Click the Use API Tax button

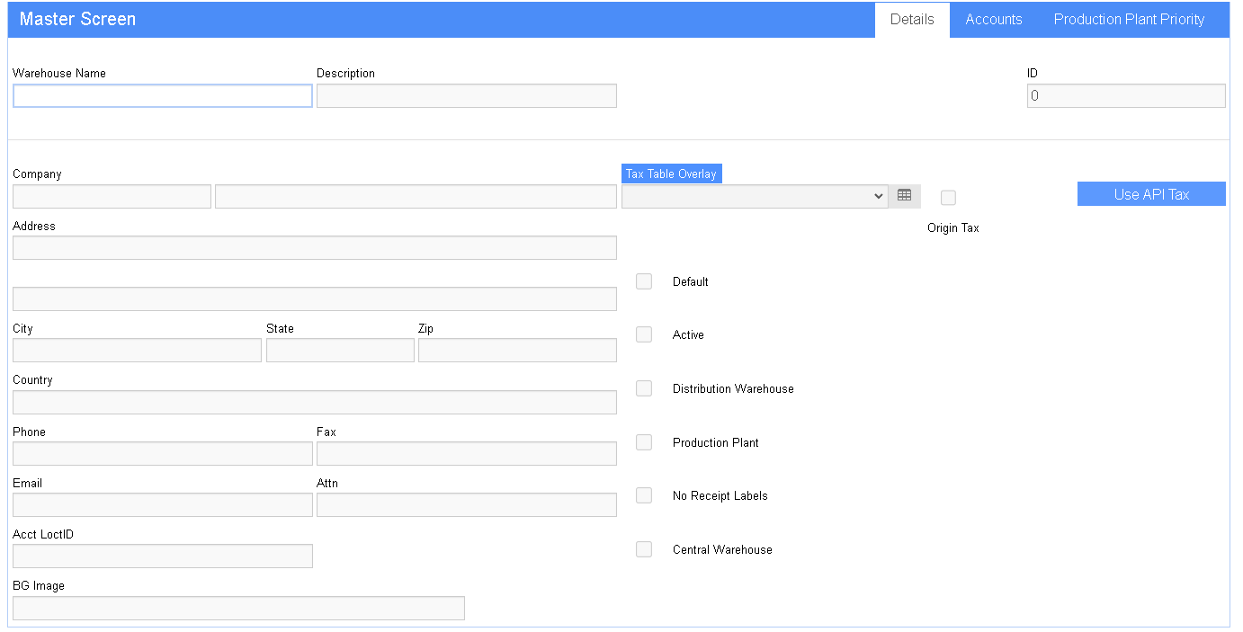coord(1151,194)
